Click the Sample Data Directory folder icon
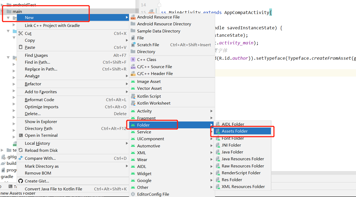Screen dimensions: 356x197 [133, 31]
